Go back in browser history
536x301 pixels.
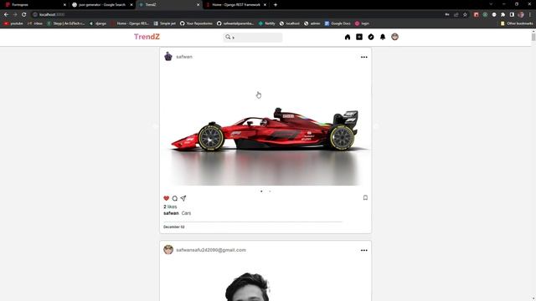coord(6,15)
